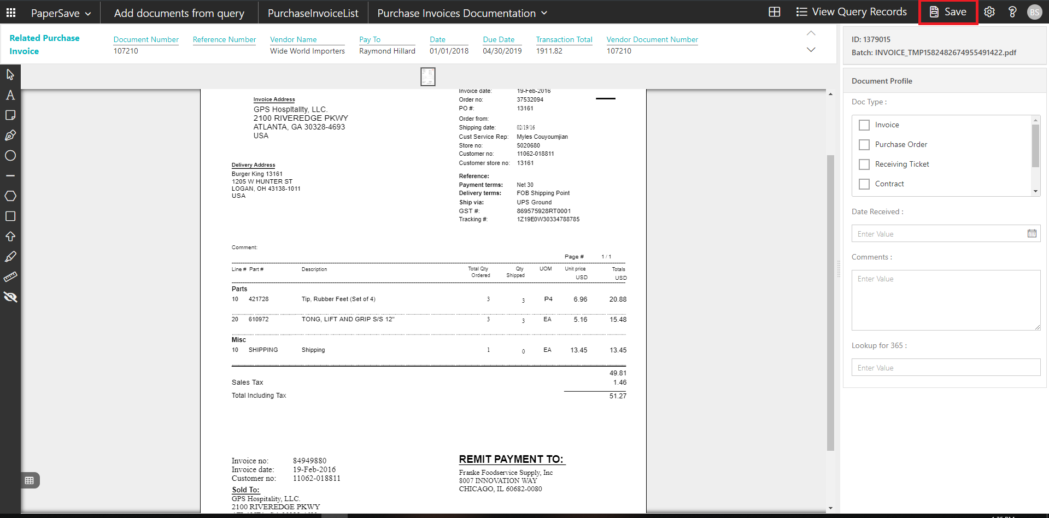Check the Invoice doc type box
This screenshot has height=518, width=1049.
pyautogui.click(x=864, y=125)
